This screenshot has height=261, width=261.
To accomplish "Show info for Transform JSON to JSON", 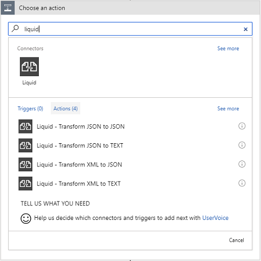I will [x=242, y=126].
